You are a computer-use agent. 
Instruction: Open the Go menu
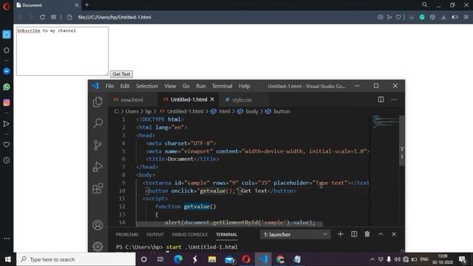coord(186,86)
